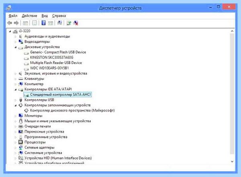The width and height of the screenshot is (241, 177).
Task: Close the Диспетчер устройств window
Action: point(229,7)
